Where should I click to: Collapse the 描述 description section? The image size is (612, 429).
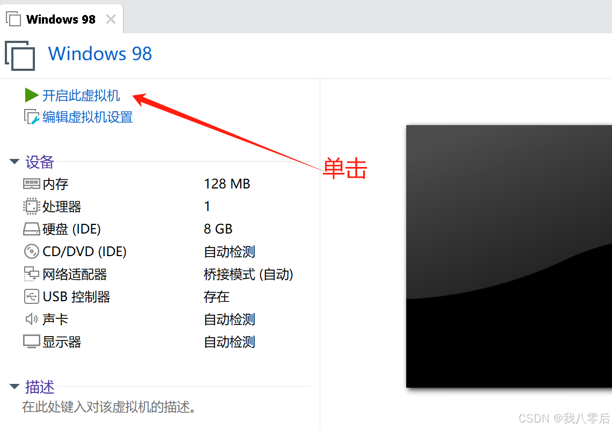[15, 387]
